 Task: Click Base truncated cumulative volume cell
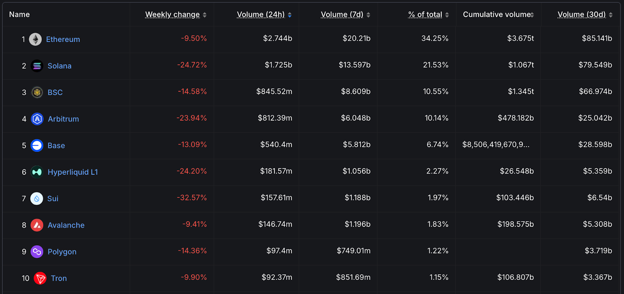coord(496,145)
